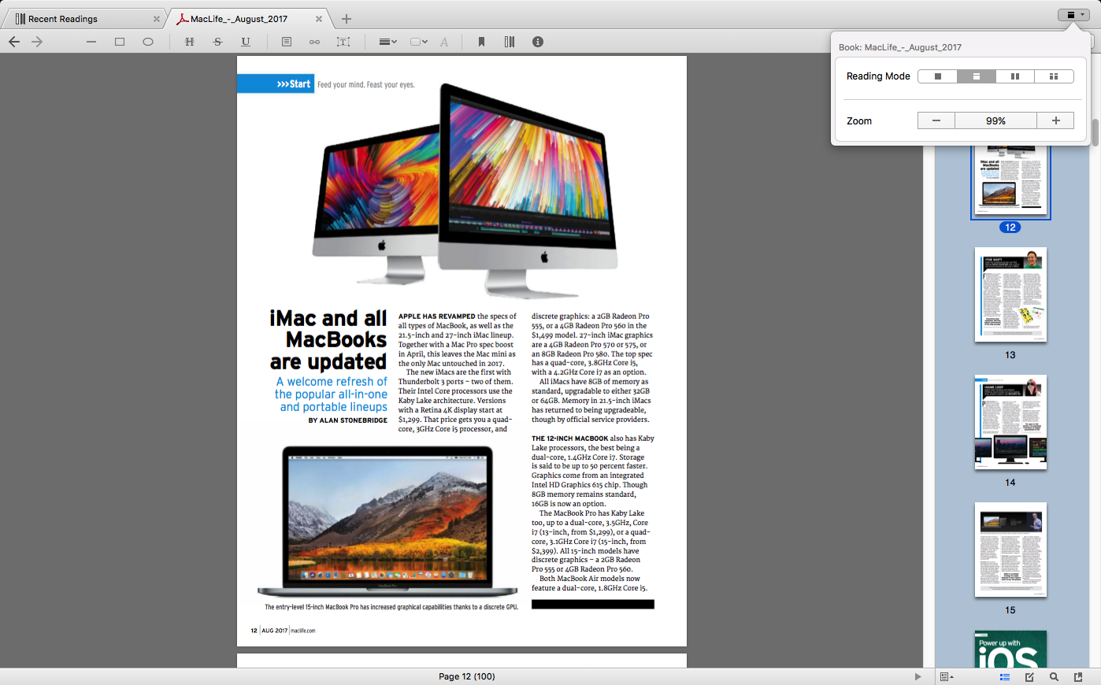Viewport: 1101px width, 685px height.
Task: Click the MacBook Pro photo caption text
Action: [x=391, y=607]
